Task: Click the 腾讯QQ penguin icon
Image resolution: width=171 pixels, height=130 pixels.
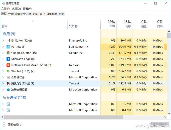Action: [x=8, y=83]
